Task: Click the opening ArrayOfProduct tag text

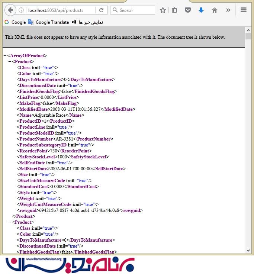Action: (27, 56)
